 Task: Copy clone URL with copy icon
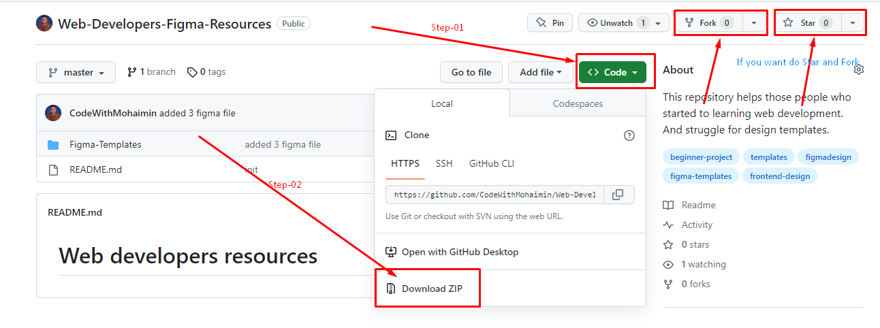coord(618,195)
